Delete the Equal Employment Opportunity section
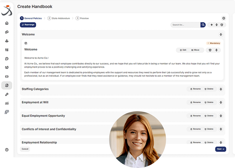 click(x=209, y=116)
